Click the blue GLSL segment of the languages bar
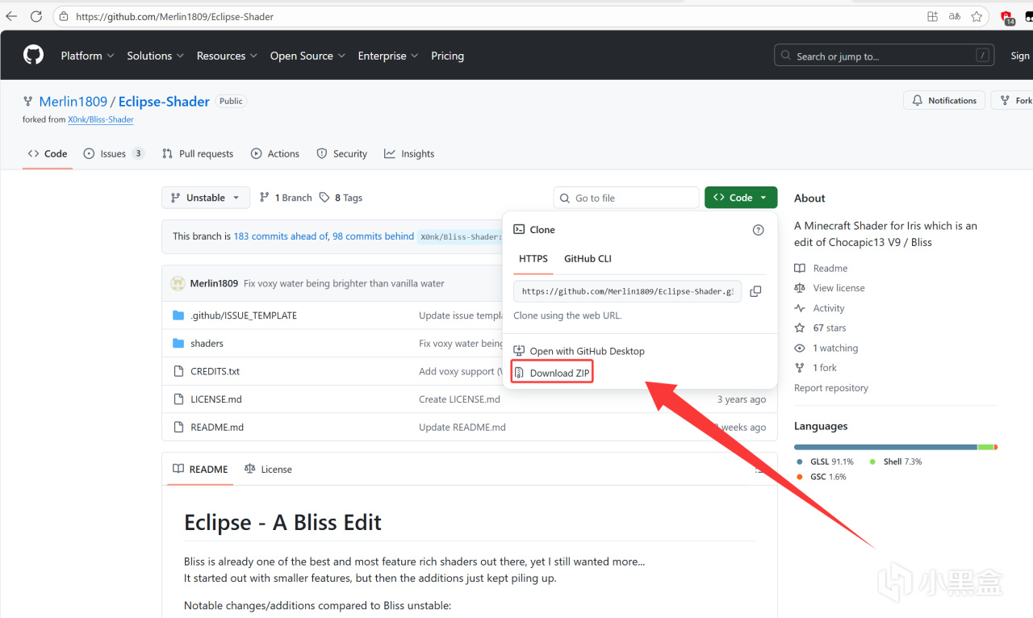Viewport: 1033px width, 618px height. (885, 447)
